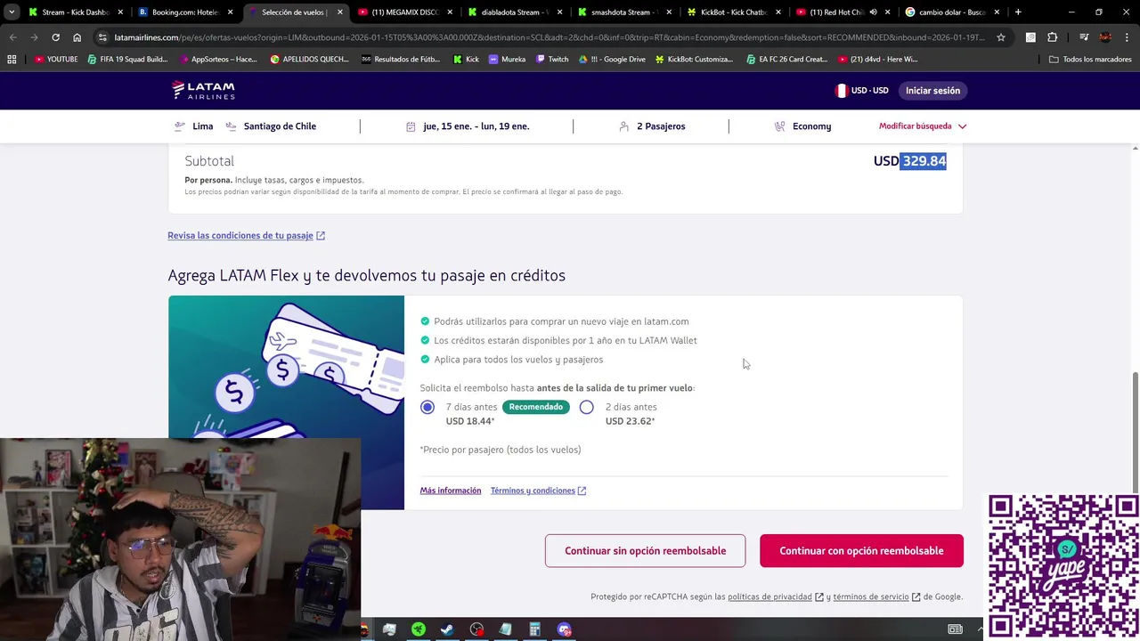Click the USD 329.84 subtotal amount

[909, 161]
